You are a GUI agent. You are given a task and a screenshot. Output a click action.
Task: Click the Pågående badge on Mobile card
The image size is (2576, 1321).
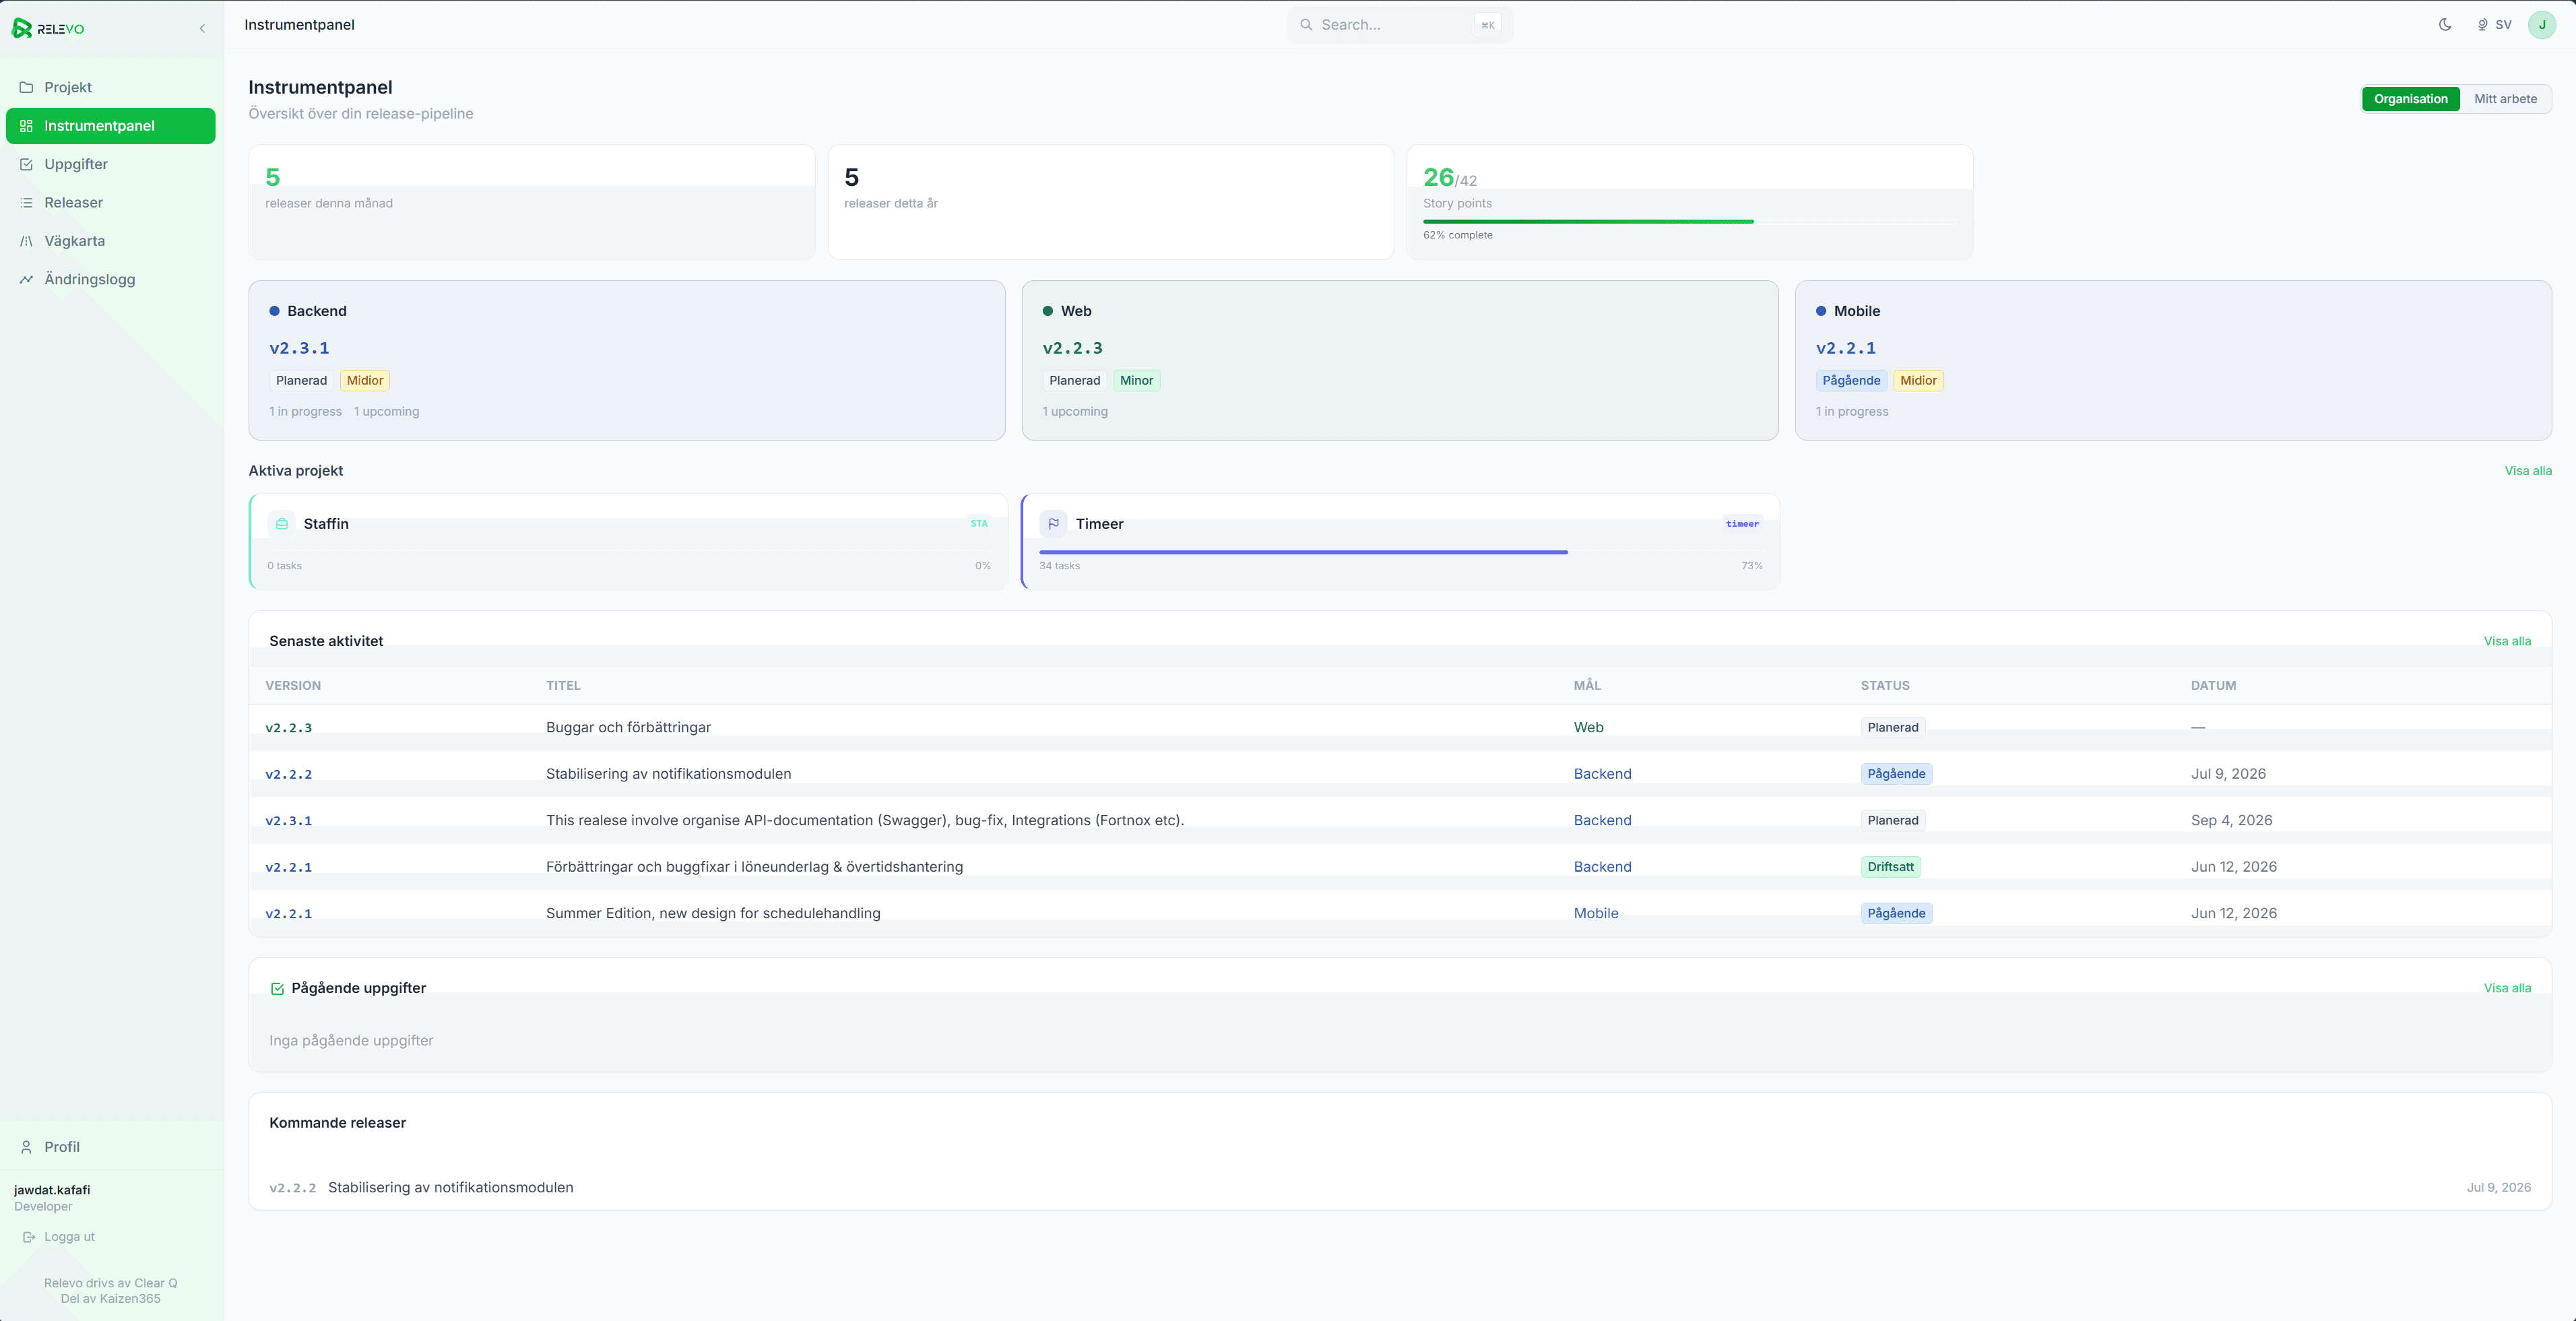tap(1851, 381)
